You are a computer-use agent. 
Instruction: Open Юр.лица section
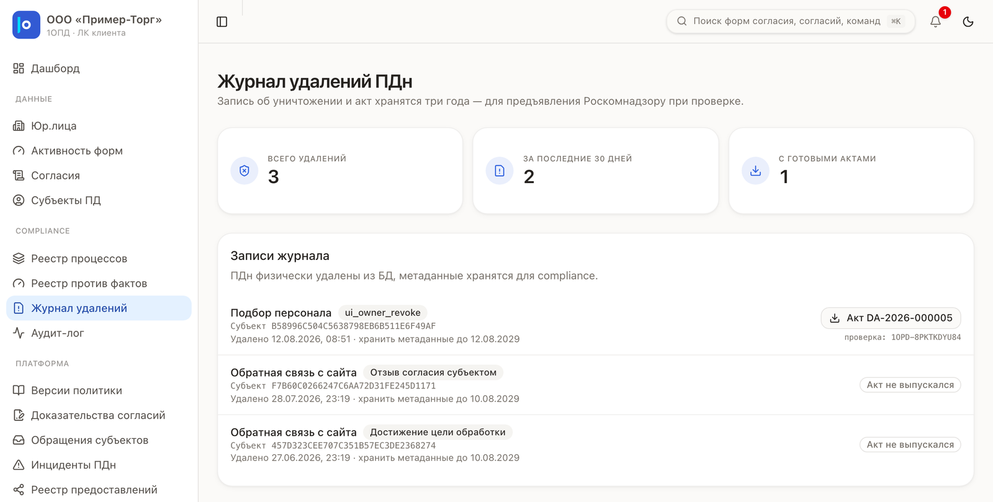click(x=99, y=126)
